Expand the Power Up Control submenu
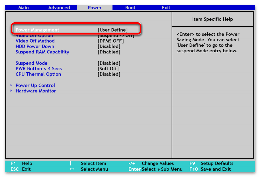The width and height of the screenshot is (260, 177). click(x=35, y=85)
